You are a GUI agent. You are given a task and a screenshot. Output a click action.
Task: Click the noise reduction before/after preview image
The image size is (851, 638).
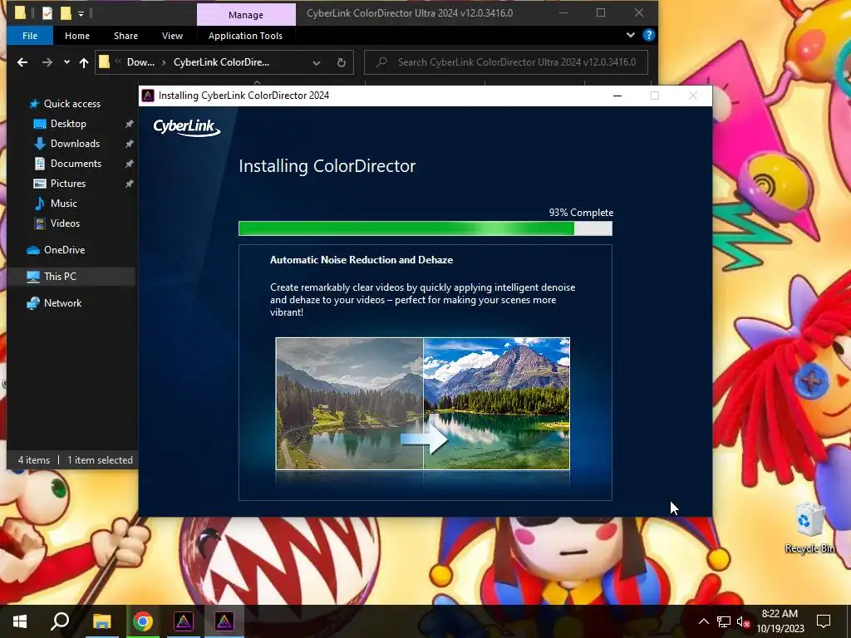click(x=423, y=404)
